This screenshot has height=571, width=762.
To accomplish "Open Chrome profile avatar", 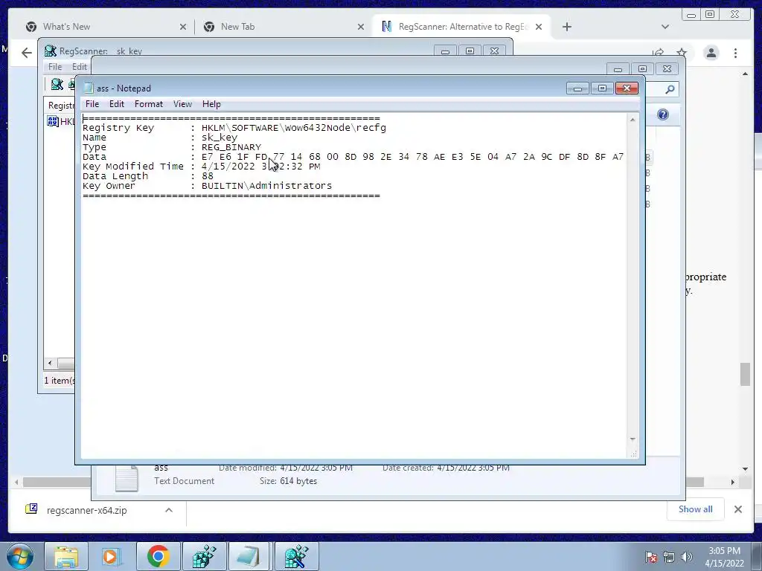I will (x=711, y=53).
